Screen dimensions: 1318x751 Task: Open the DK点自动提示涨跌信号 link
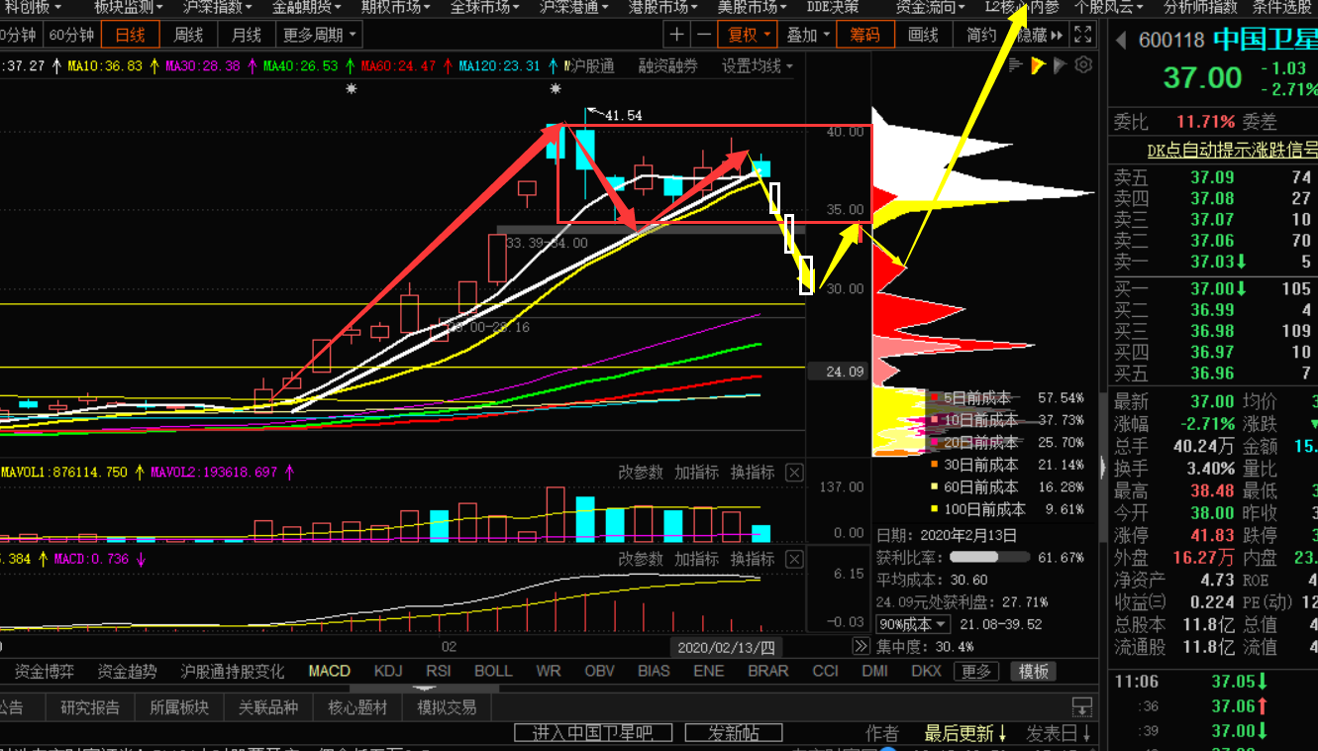coord(1233,151)
